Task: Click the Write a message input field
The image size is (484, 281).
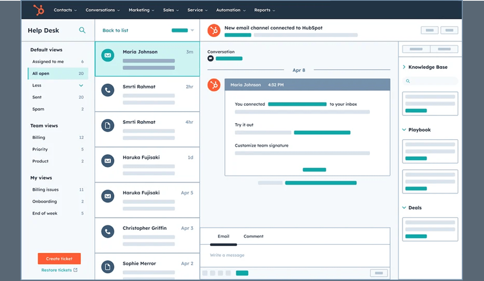Action: pos(294,255)
